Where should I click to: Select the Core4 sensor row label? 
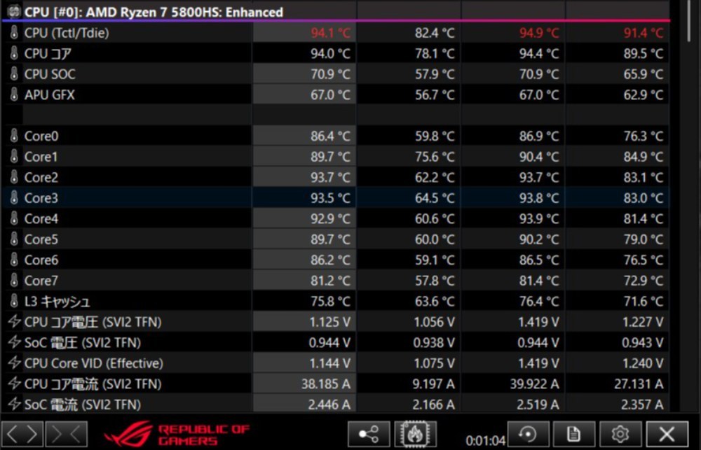click(41, 219)
